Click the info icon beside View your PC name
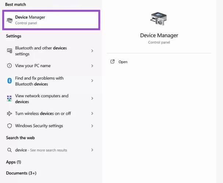Screen dimensions: 223x183 (10, 66)
